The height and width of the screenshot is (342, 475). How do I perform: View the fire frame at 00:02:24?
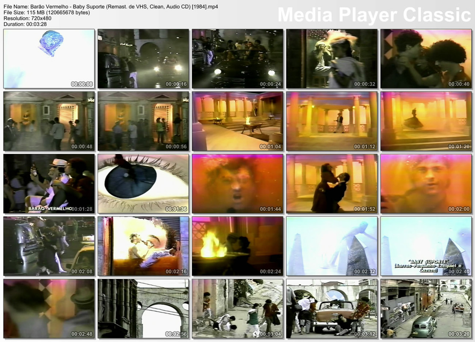(x=238, y=246)
